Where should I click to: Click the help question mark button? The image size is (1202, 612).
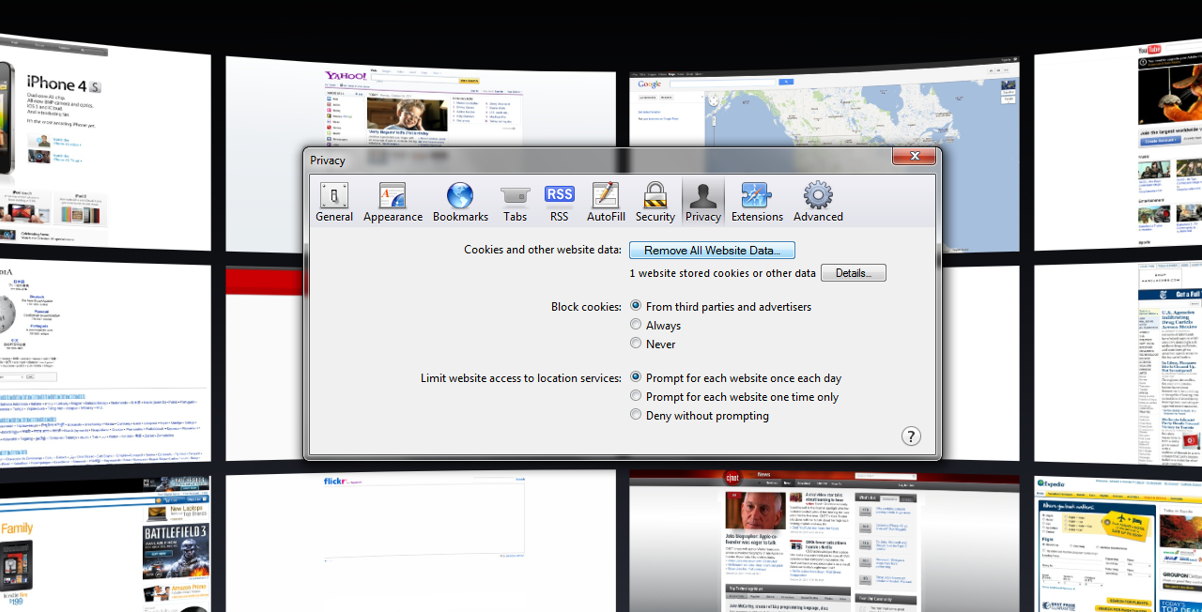911,436
